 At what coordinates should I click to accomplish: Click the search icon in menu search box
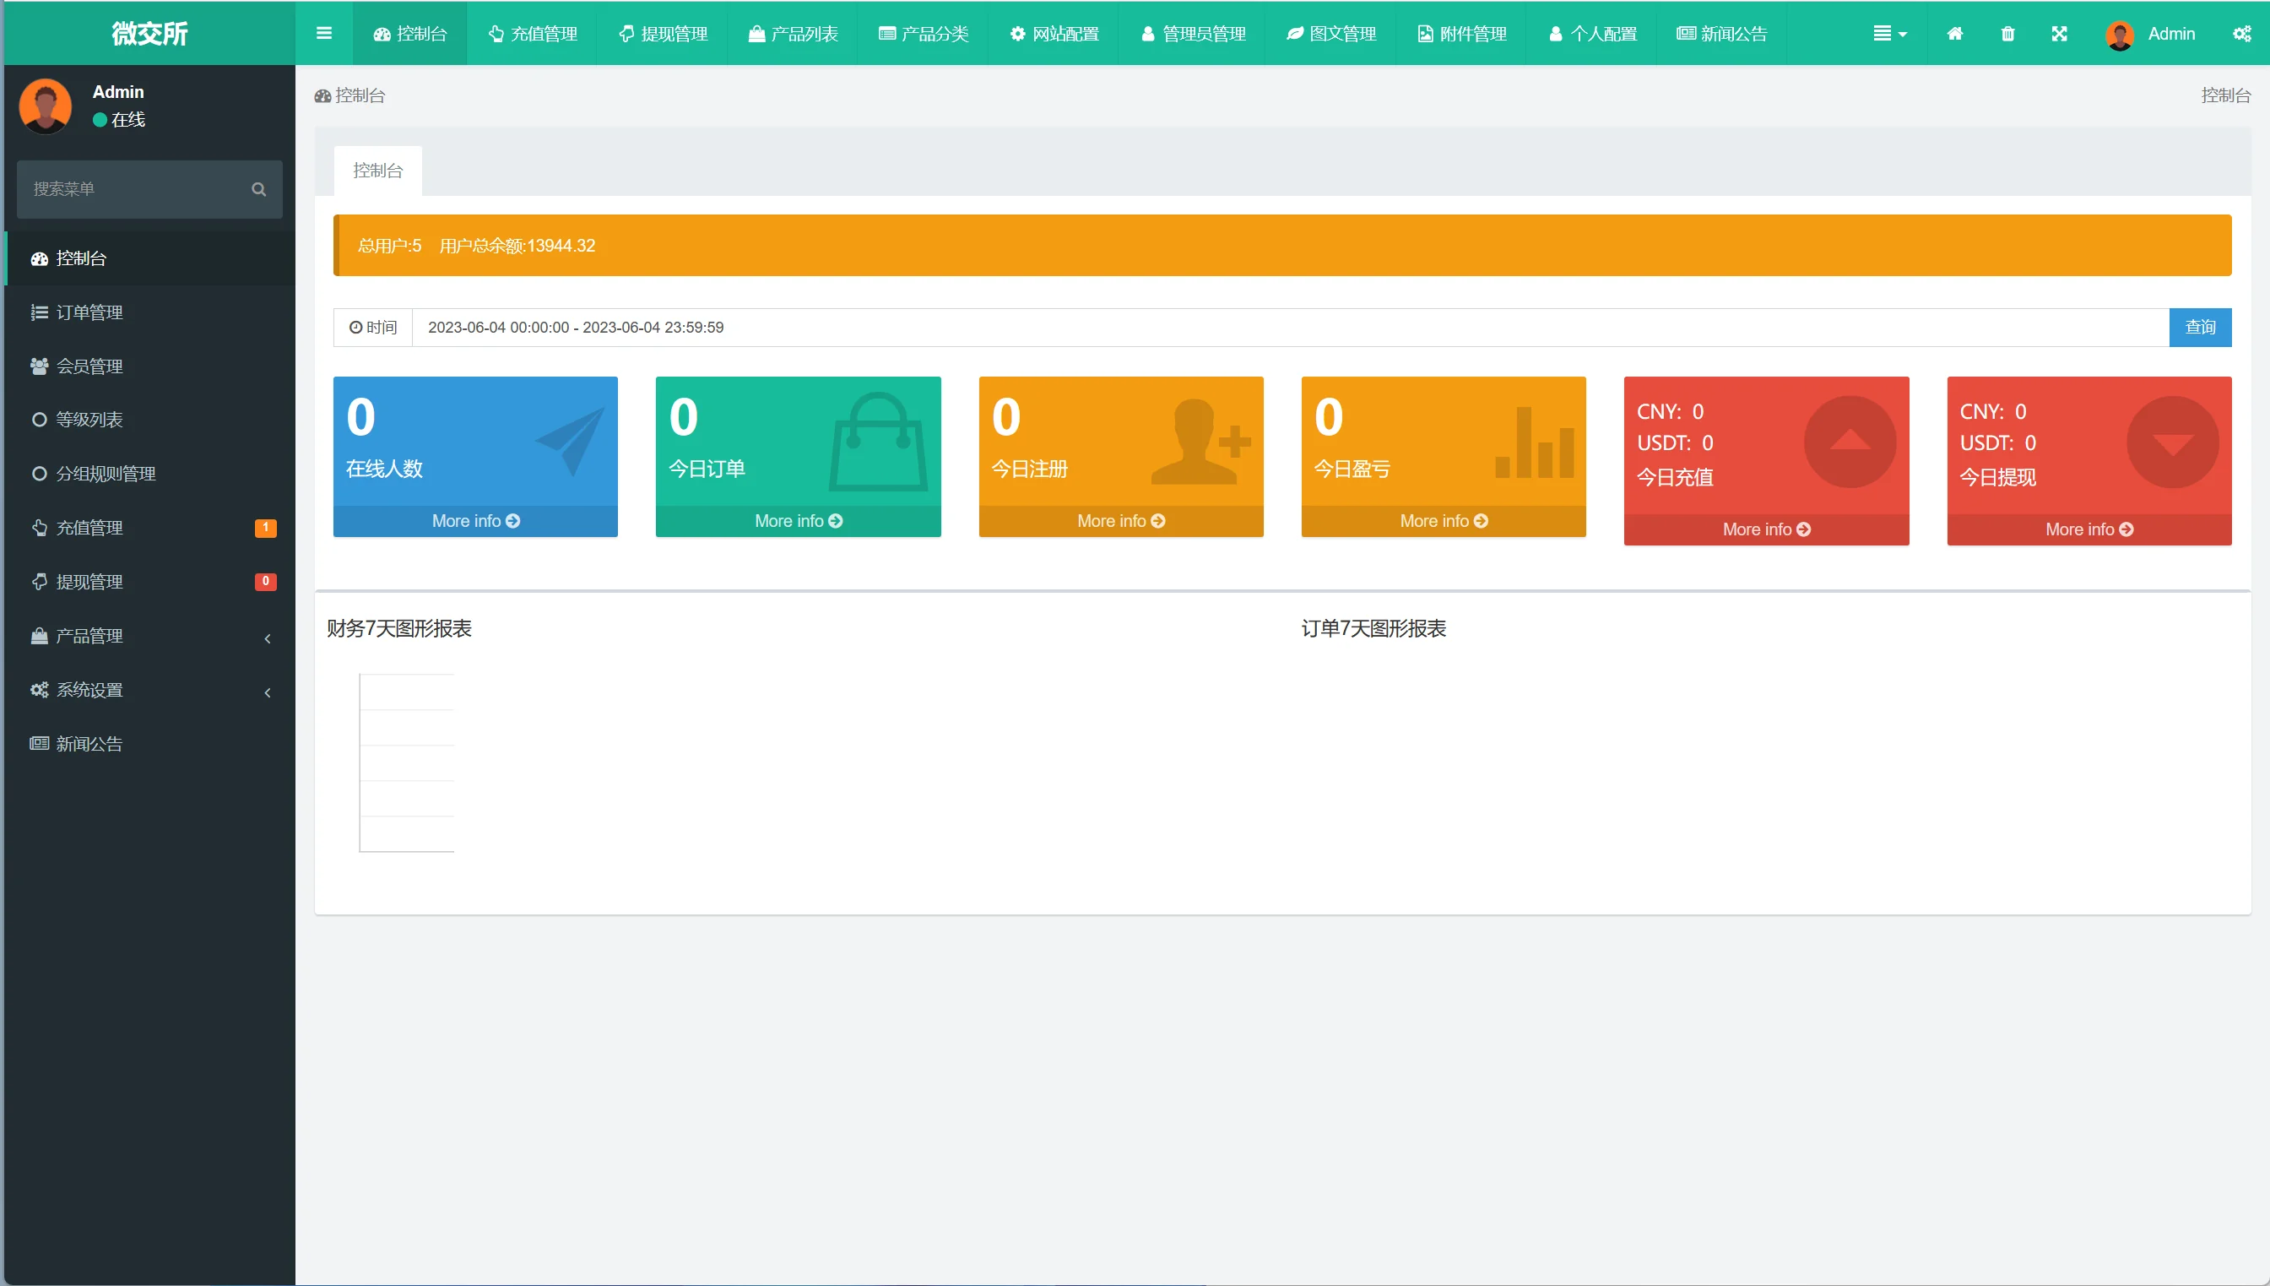[258, 189]
